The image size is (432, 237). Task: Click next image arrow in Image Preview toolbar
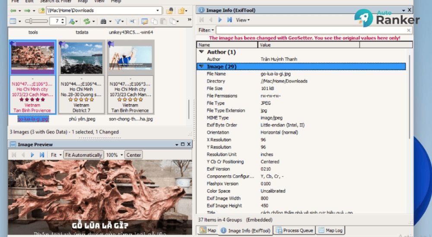(x=32, y=155)
